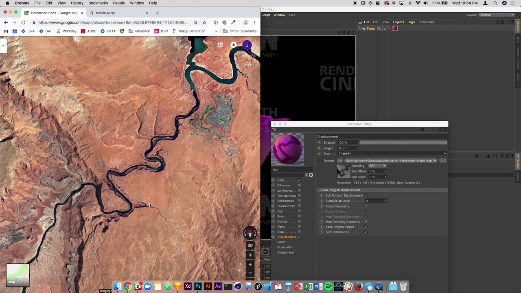The width and height of the screenshot is (521, 293).
Task: Enable the Luminance channel checkbox
Action: coord(299,190)
